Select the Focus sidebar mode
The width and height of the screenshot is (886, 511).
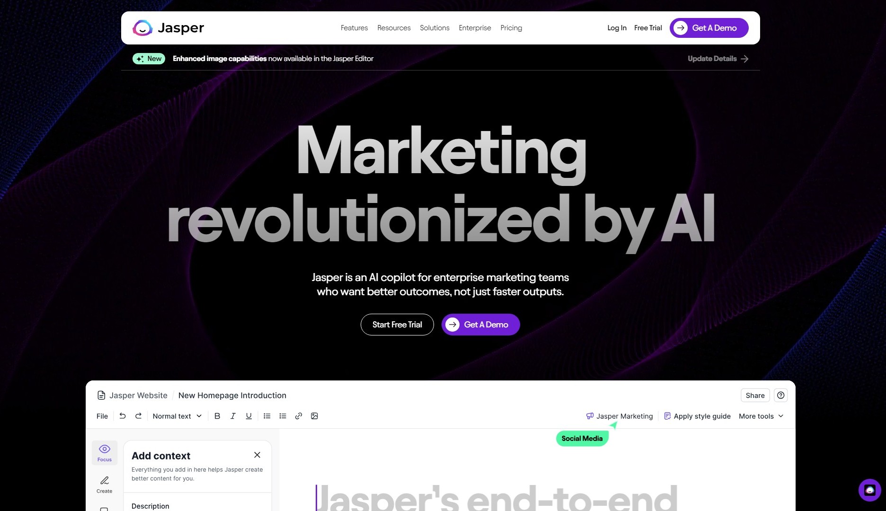pyautogui.click(x=105, y=452)
